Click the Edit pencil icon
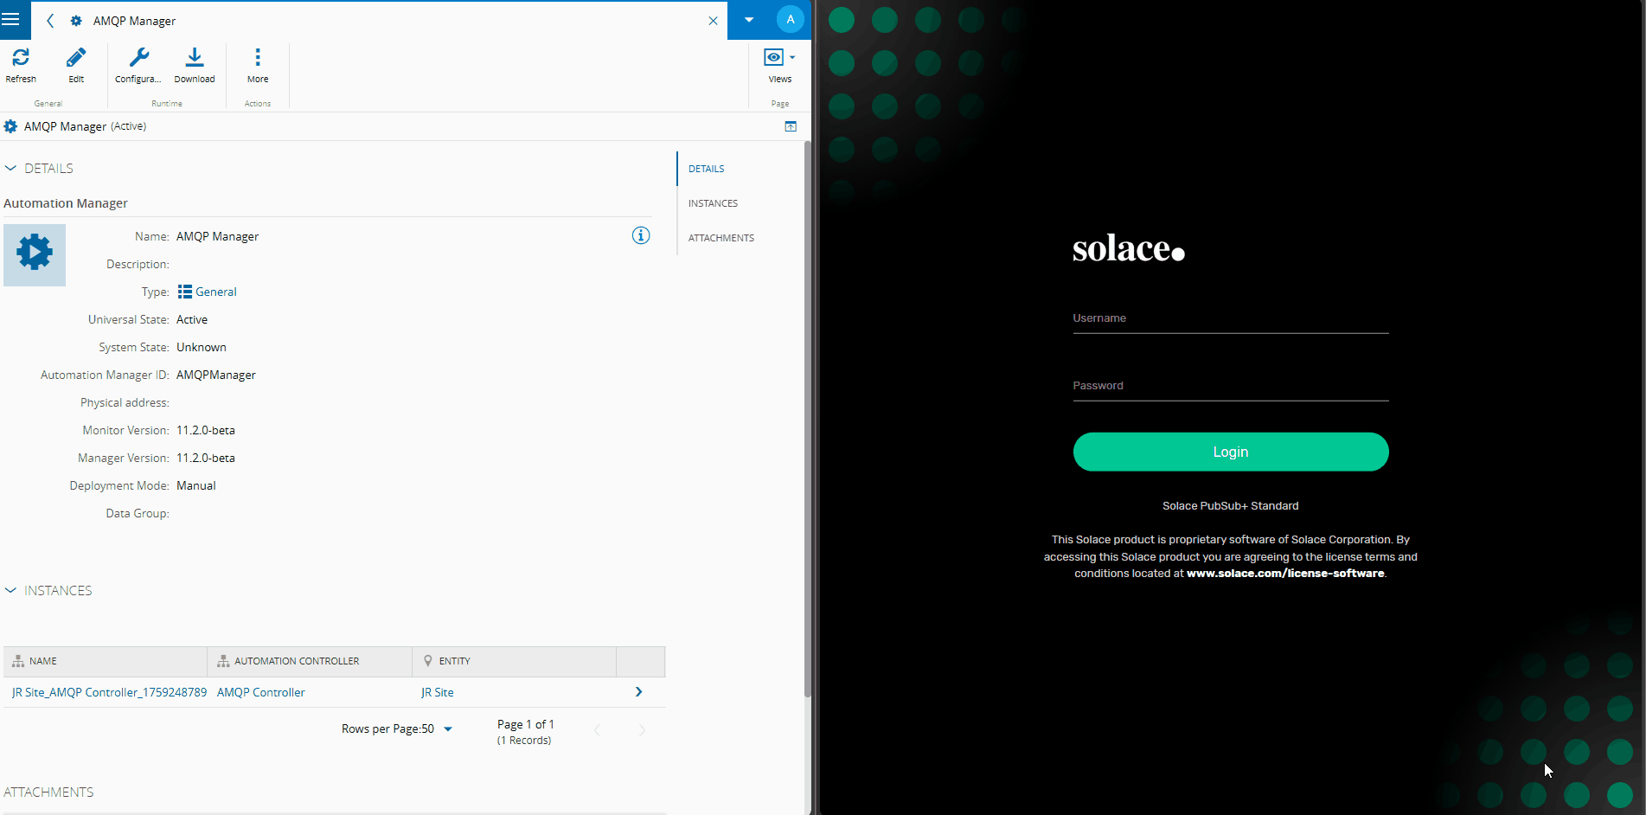 click(76, 58)
